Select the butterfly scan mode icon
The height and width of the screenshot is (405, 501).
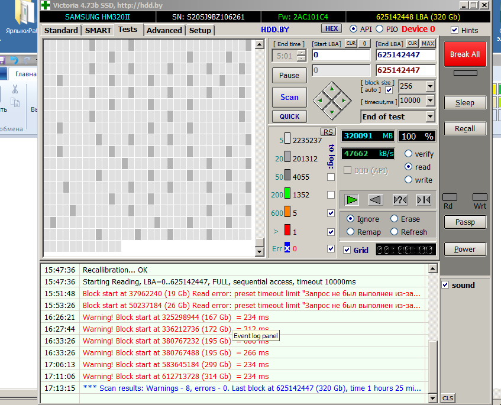point(424,200)
